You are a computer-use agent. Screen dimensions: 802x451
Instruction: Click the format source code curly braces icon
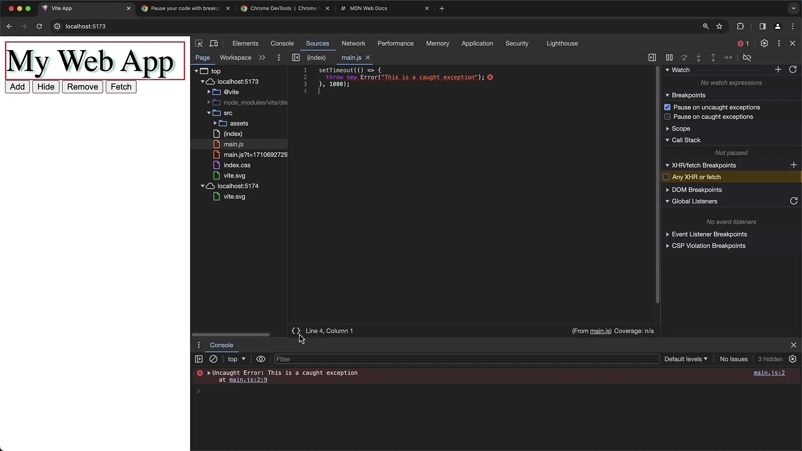[295, 331]
